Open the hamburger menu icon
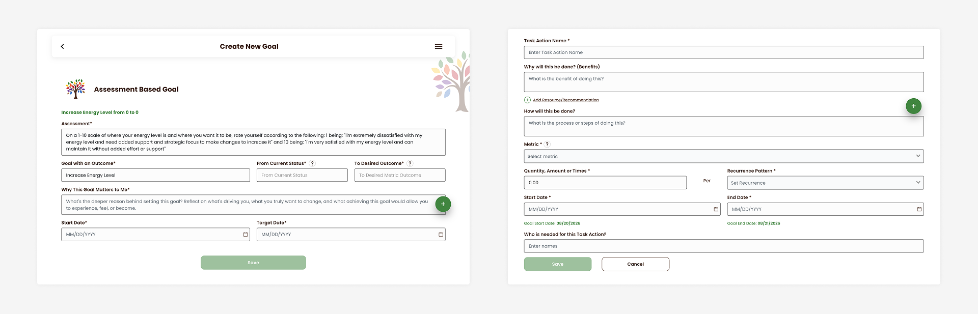Image resolution: width=978 pixels, height=314 pixels. coord(439,46)
